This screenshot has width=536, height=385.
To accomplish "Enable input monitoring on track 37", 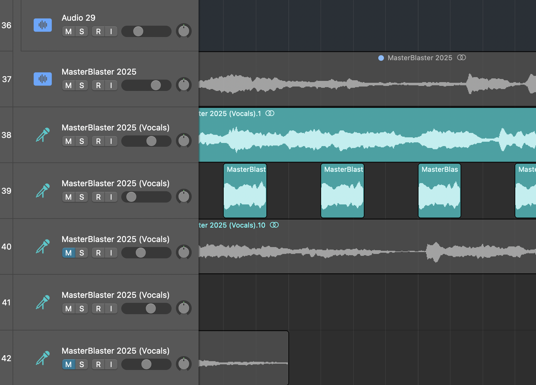I will coord(111,86).
